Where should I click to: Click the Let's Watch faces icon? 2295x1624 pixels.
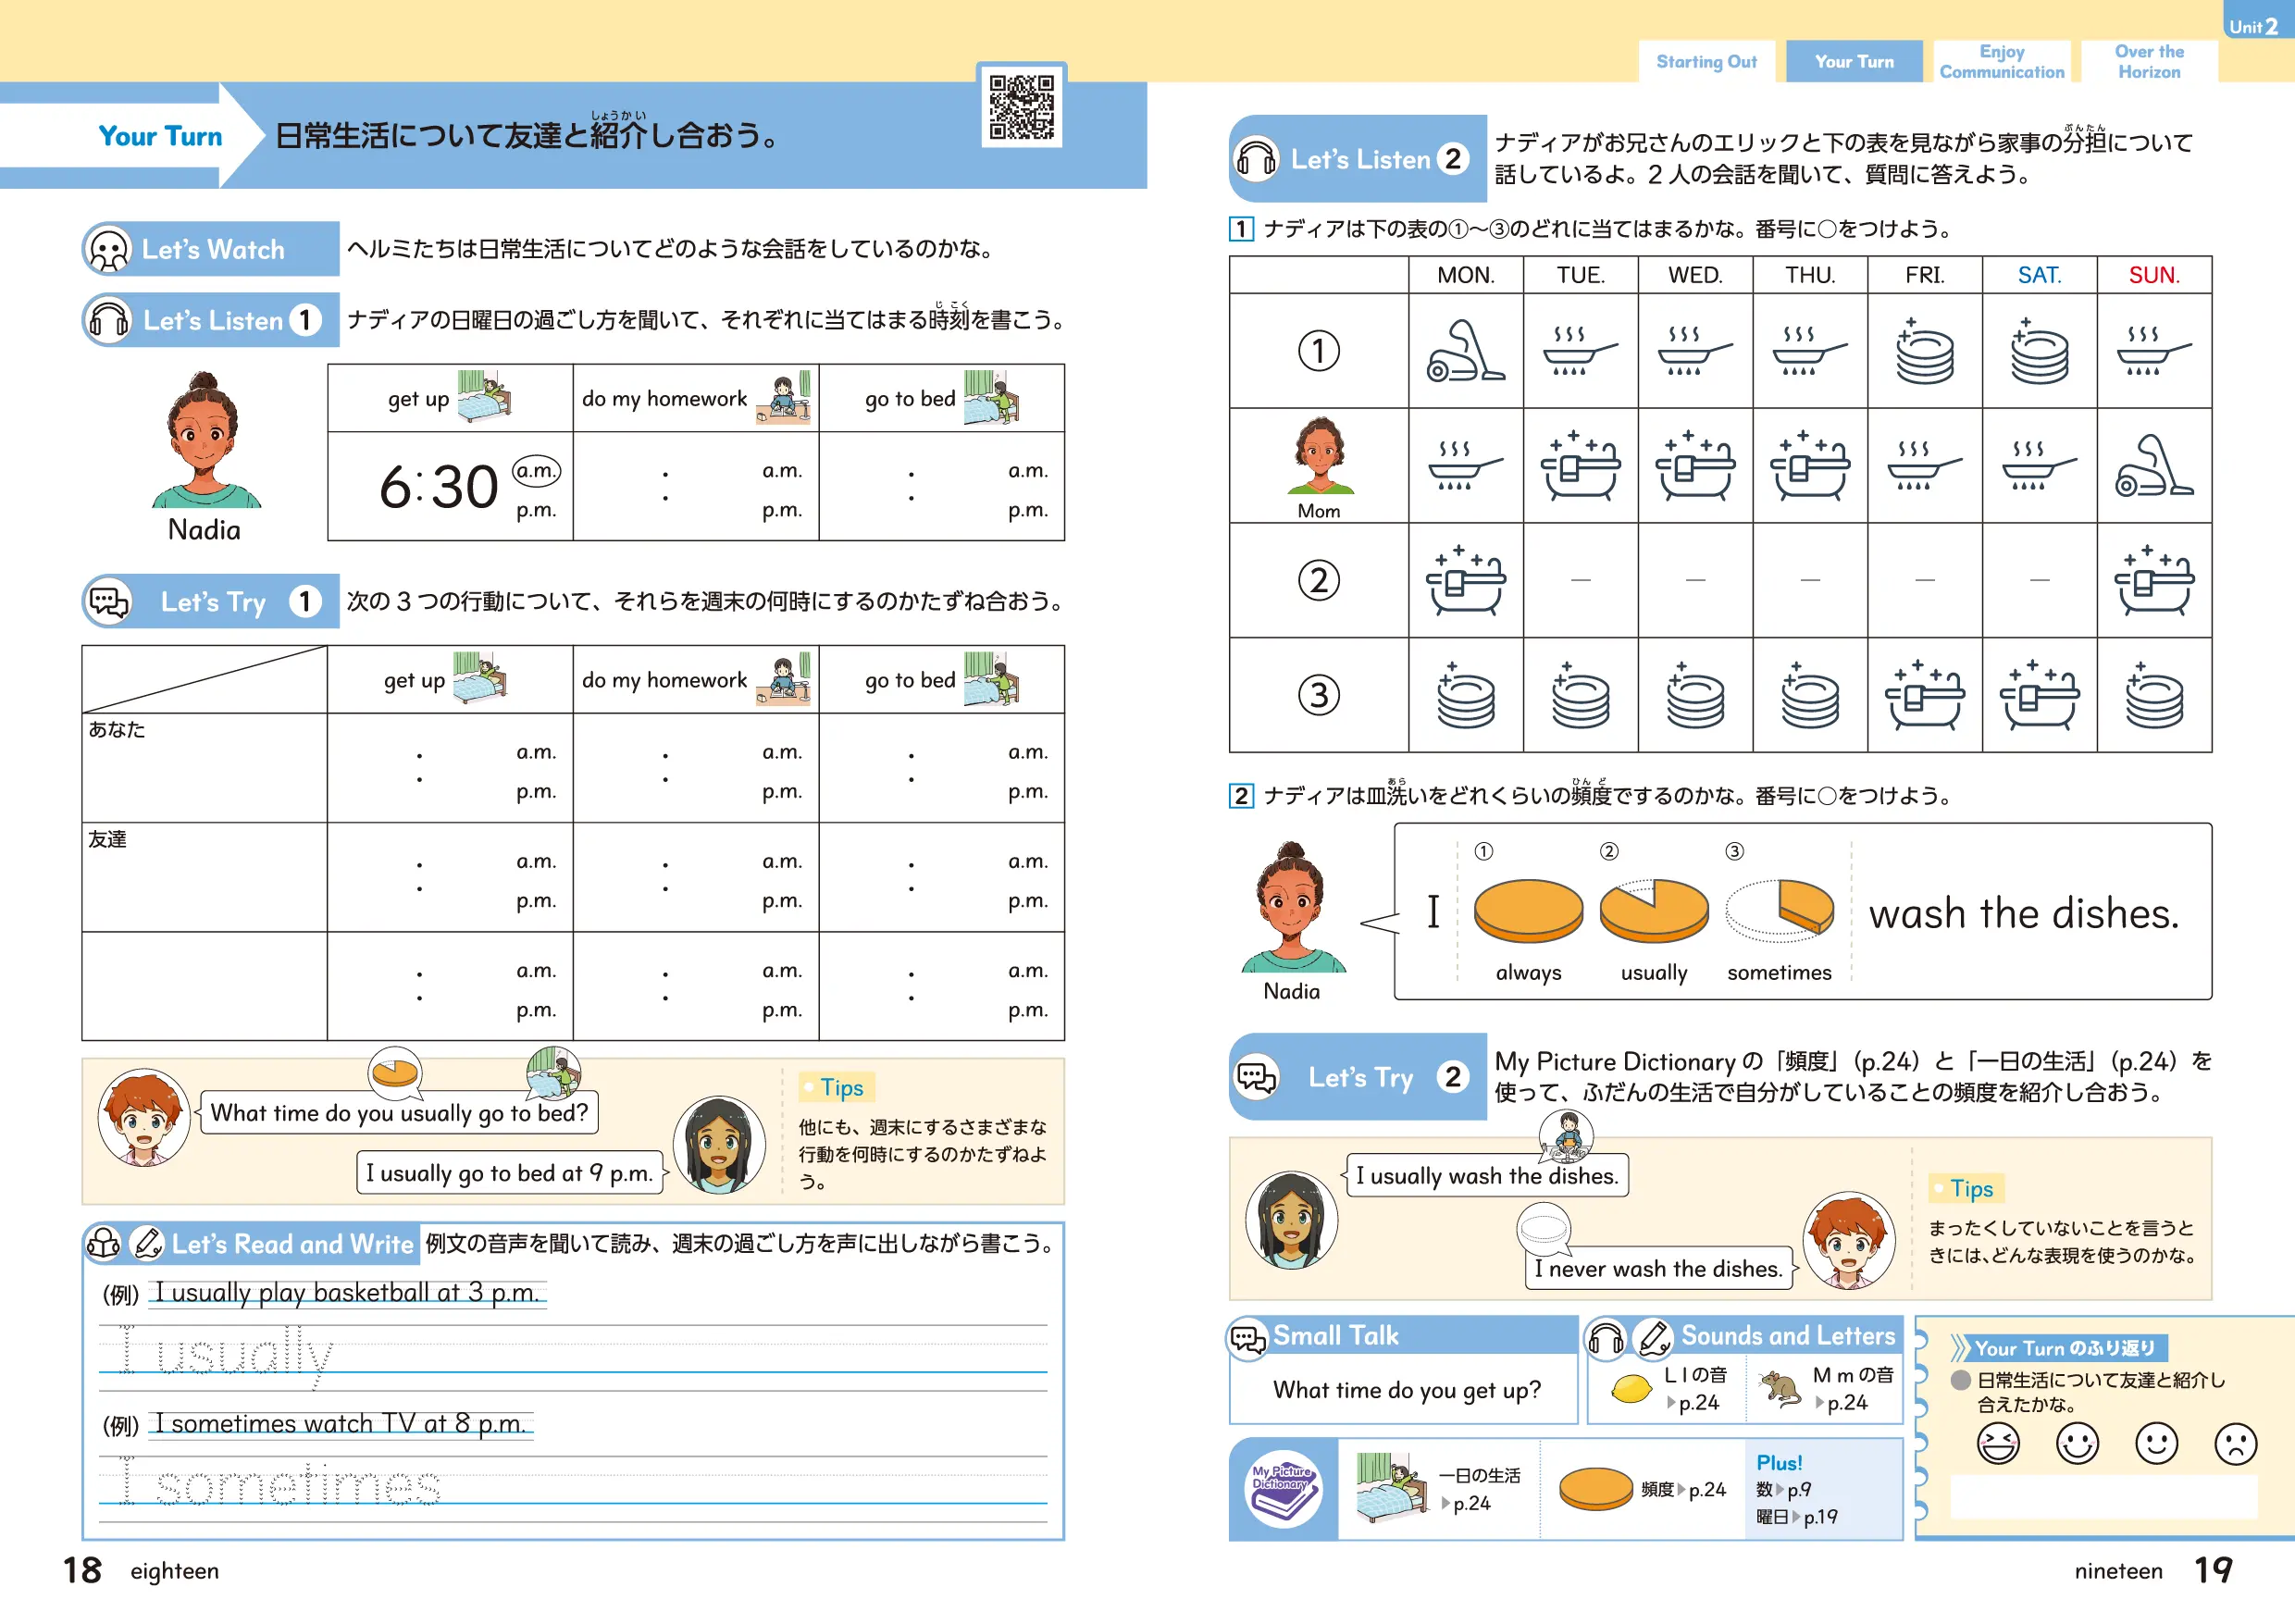pyautogui.click(x=109, y=249)
